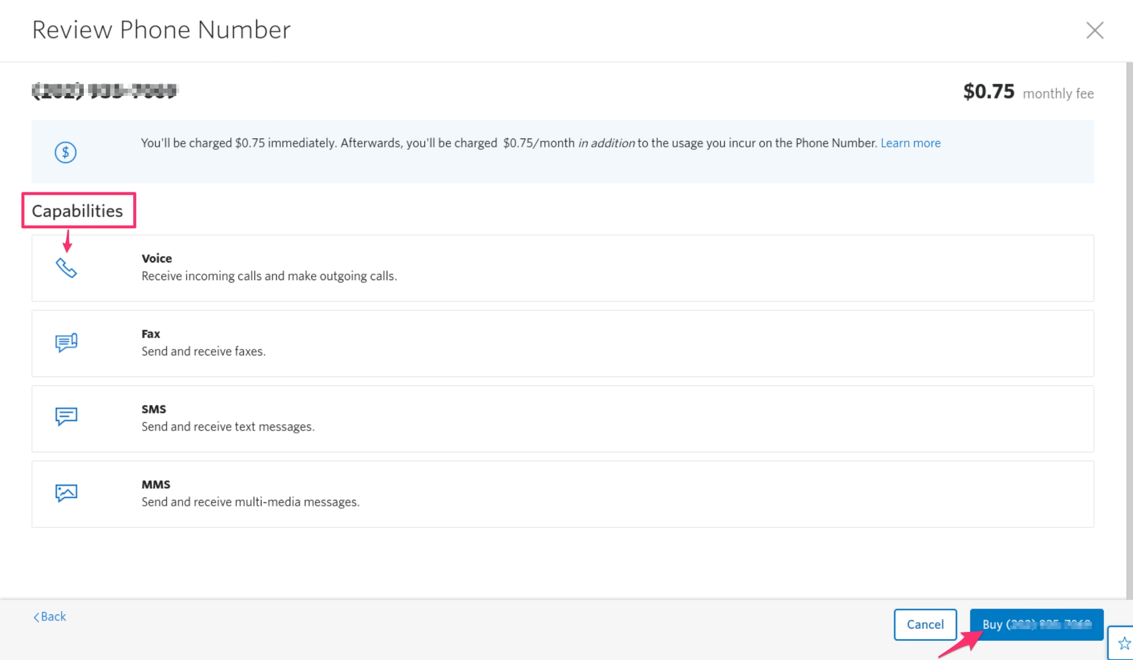Viewport: 1133px width, 660px height.
Task: Click the SMS speech bubble icon
Action: click(66, 417)
